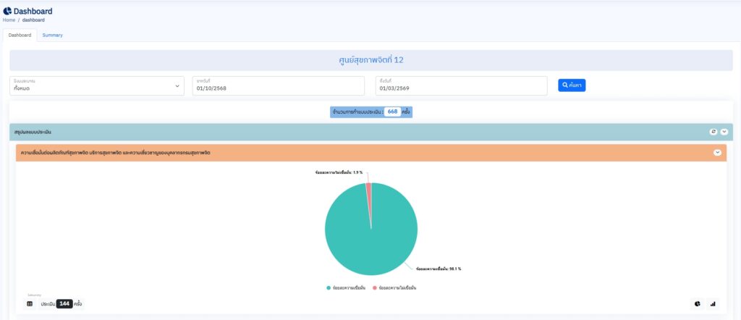The image size is (741, 320).
Task: Toggle the teal pie legend entry
Action: pyautogui.click(x=347, y=287)
